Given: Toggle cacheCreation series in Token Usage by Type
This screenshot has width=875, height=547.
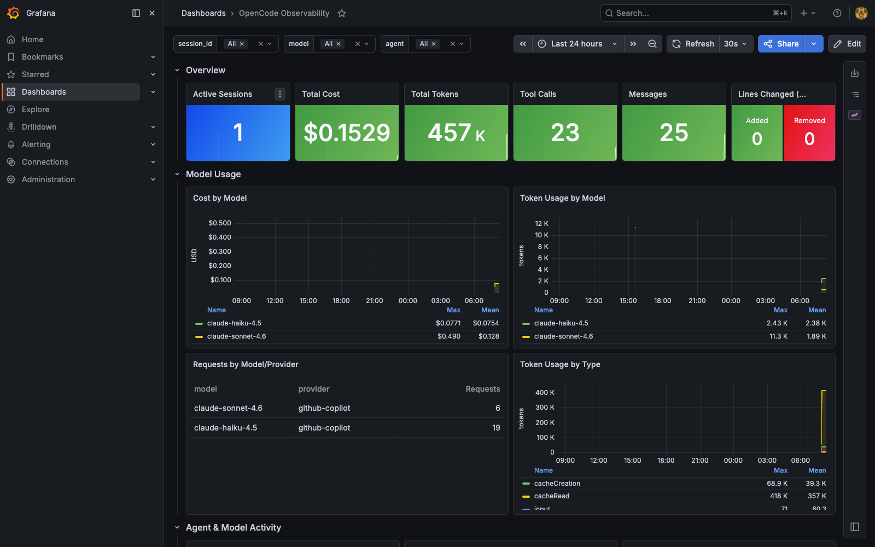Looking at the screenshot, I should click(557, 484).
